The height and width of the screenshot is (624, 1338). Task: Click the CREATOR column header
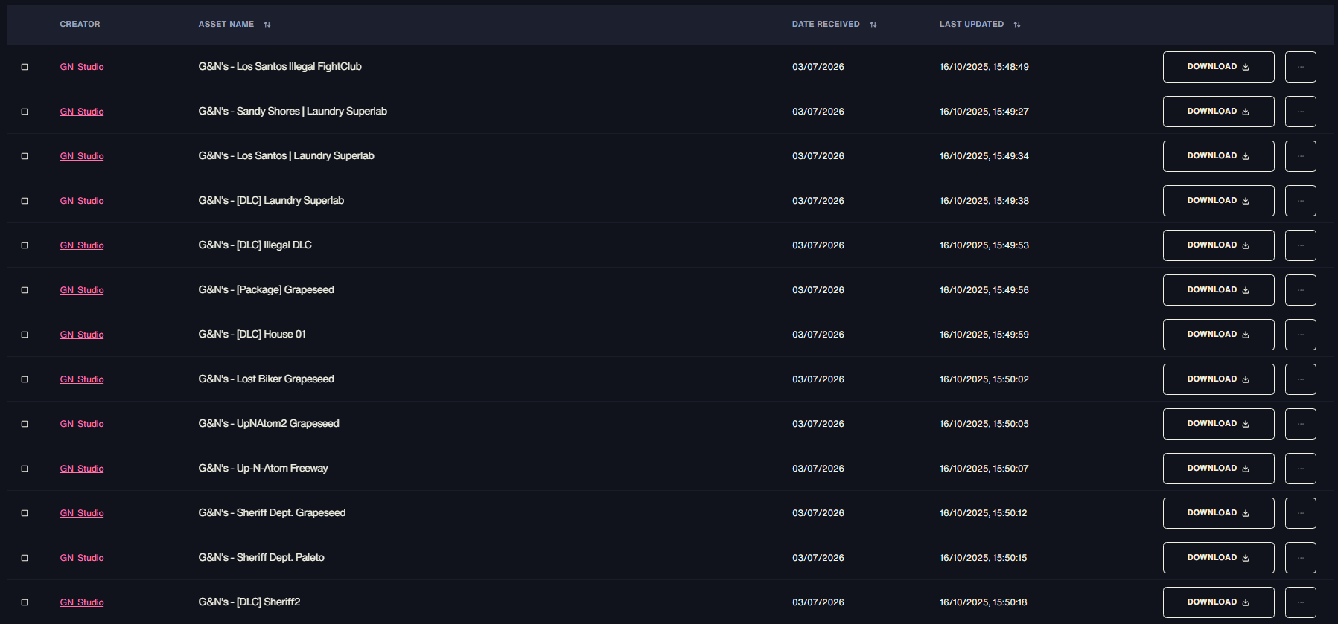80,25
